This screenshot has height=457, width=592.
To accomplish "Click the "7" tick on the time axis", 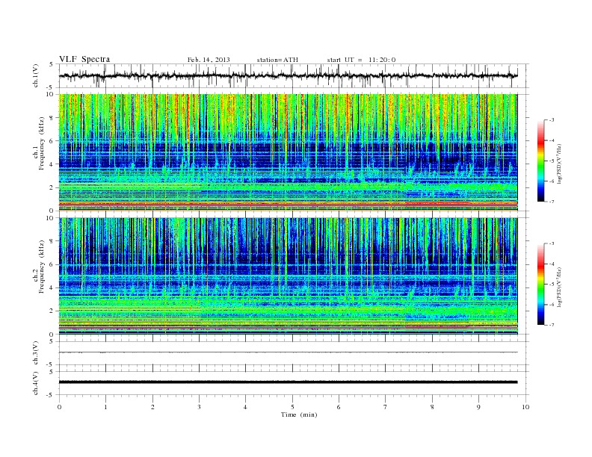I will 385,407.
